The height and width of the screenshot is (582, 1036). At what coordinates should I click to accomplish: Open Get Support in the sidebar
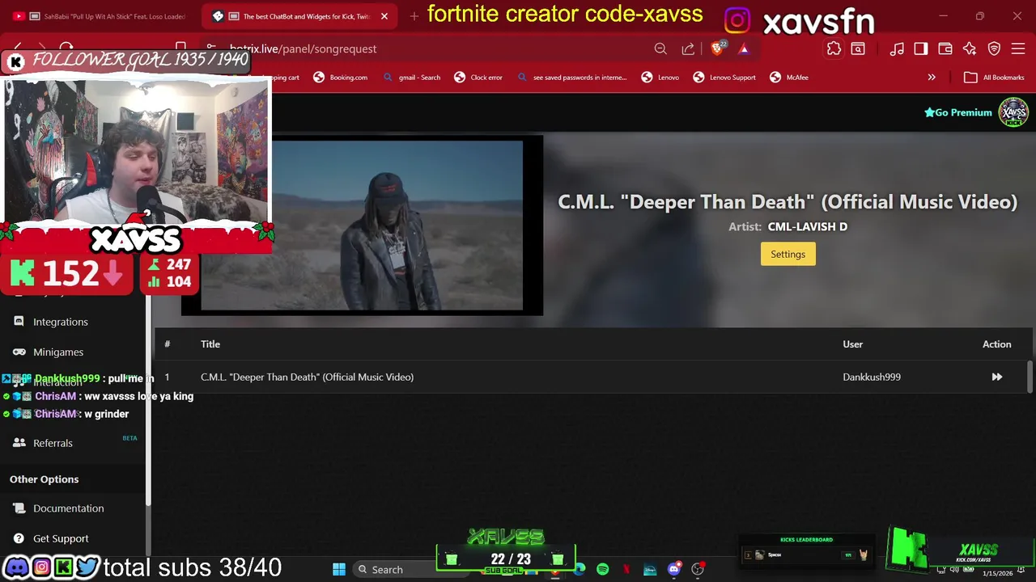point(61,538)
